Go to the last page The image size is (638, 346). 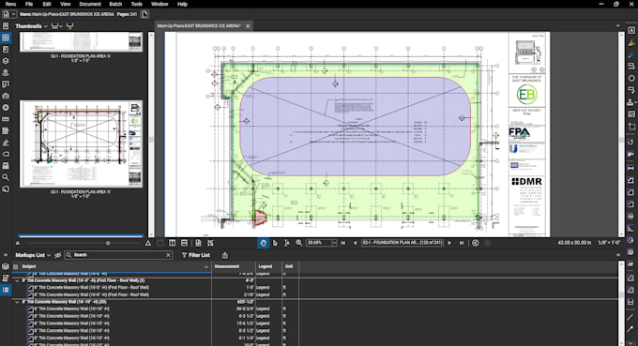pos(462,243)
